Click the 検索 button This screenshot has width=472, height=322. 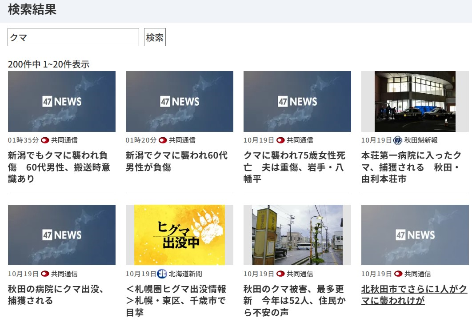pos(155,37)
